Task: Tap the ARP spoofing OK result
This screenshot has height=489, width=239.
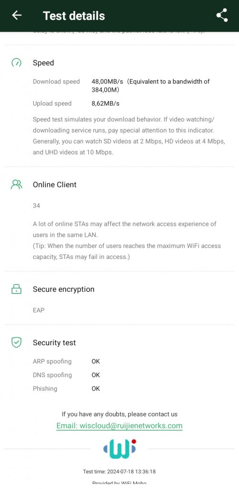Action: [x=96, y=361]
